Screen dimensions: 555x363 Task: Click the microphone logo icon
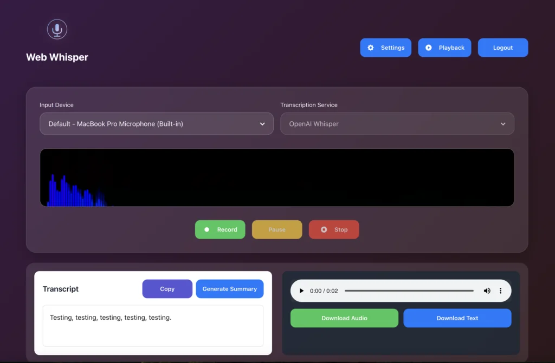57,29
